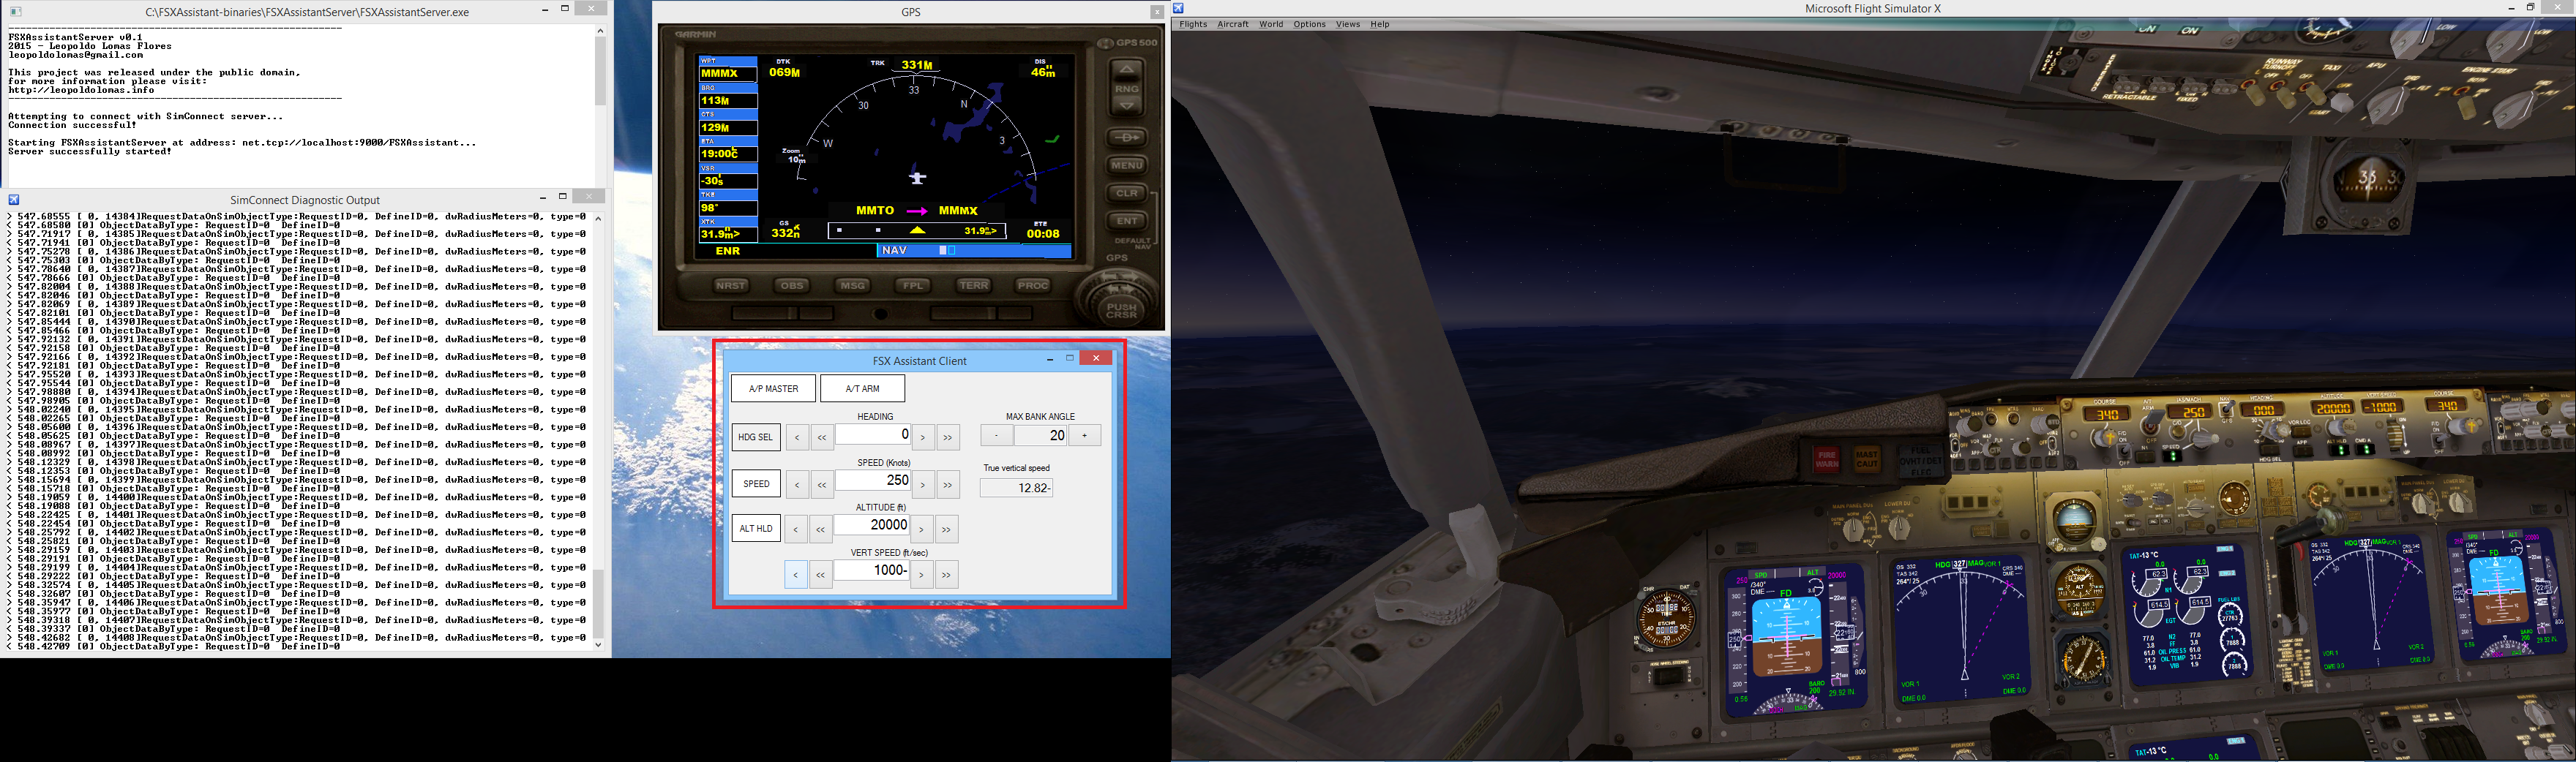Click the HEADING value field
Viewport: 2576px width, 762px height.
(x=872, y=434)
